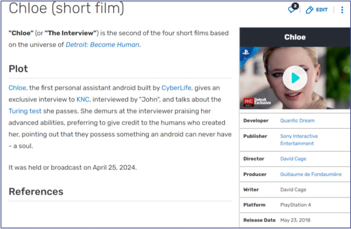Go to the Turing test link
This screenshot has height=229, width=351.
pos(25,111)
